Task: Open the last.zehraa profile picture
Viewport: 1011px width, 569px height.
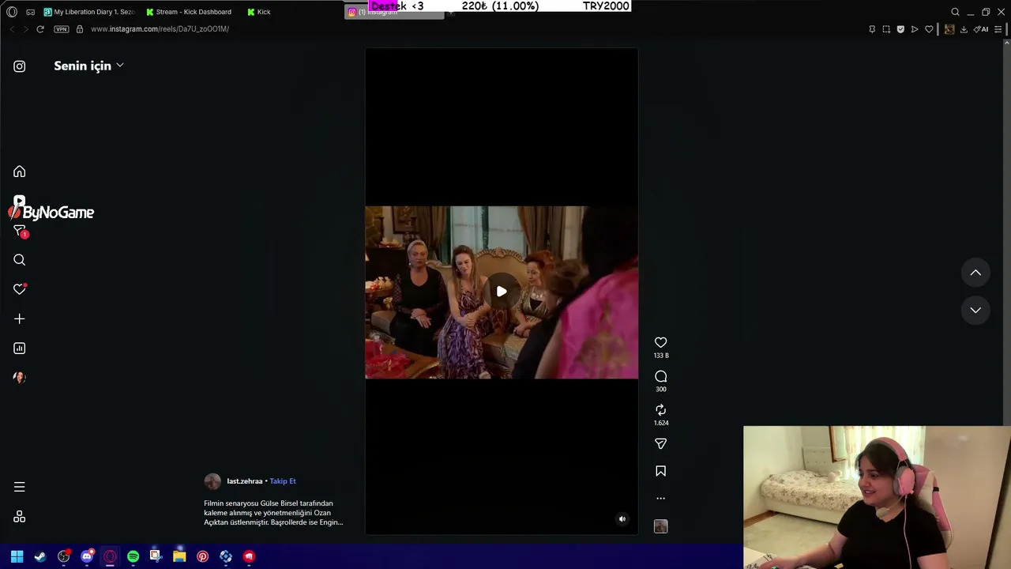Action: [212, 481]
